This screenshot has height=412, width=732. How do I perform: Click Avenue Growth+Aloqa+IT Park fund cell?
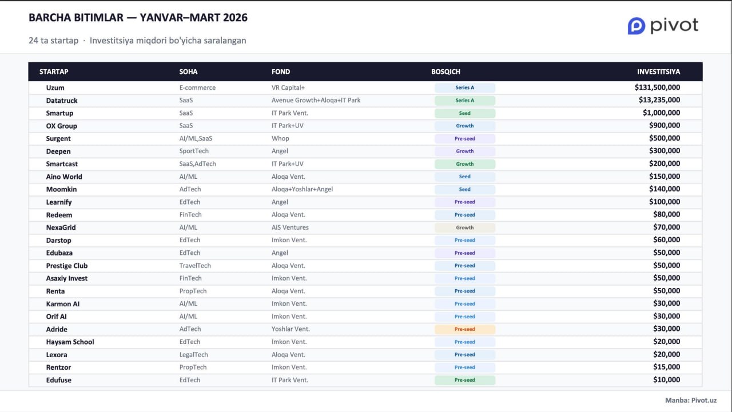(x=316, y=101)
